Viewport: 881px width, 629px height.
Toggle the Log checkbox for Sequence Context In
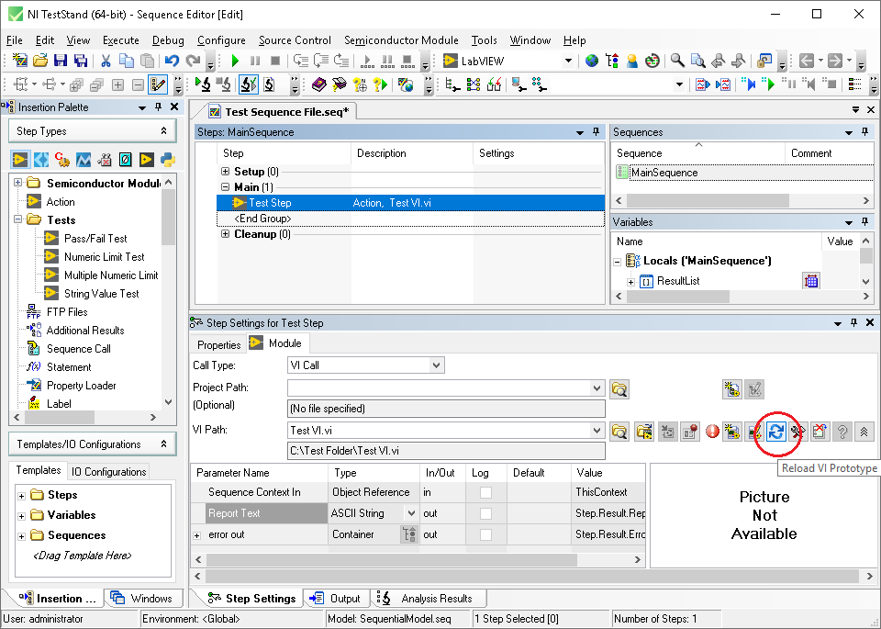pyautogui.click(x=485, y=492)
